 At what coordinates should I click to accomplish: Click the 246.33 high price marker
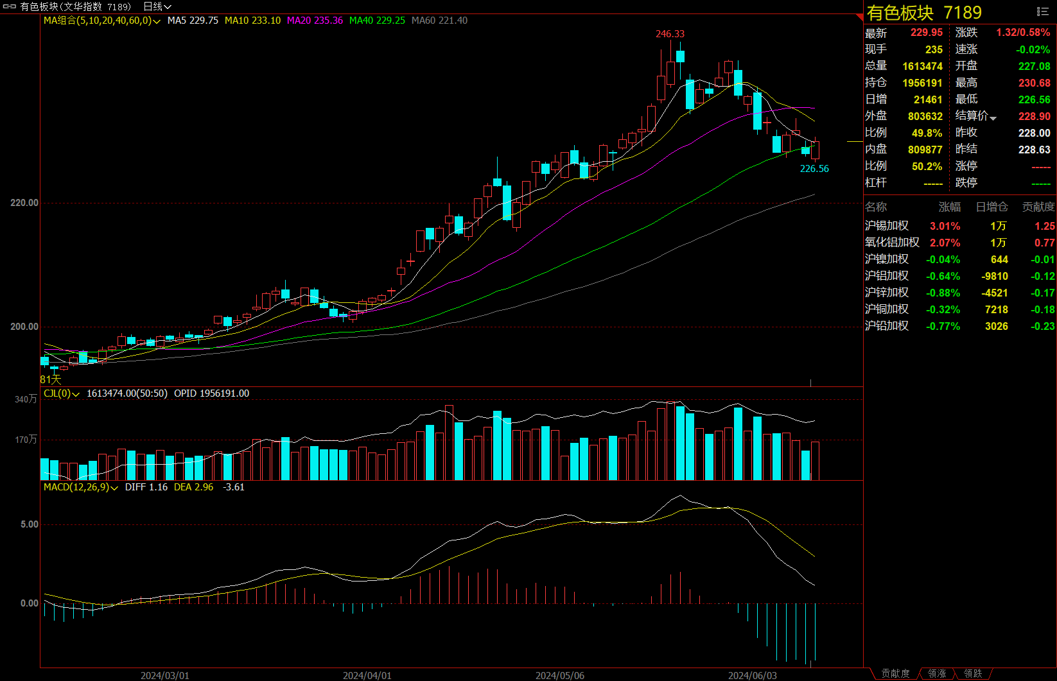(670, 34)
